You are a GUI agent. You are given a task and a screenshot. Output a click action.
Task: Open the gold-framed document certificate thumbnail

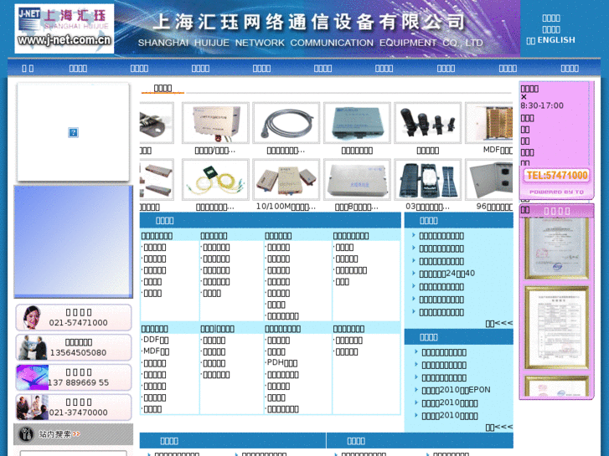[x=556, y=327]
